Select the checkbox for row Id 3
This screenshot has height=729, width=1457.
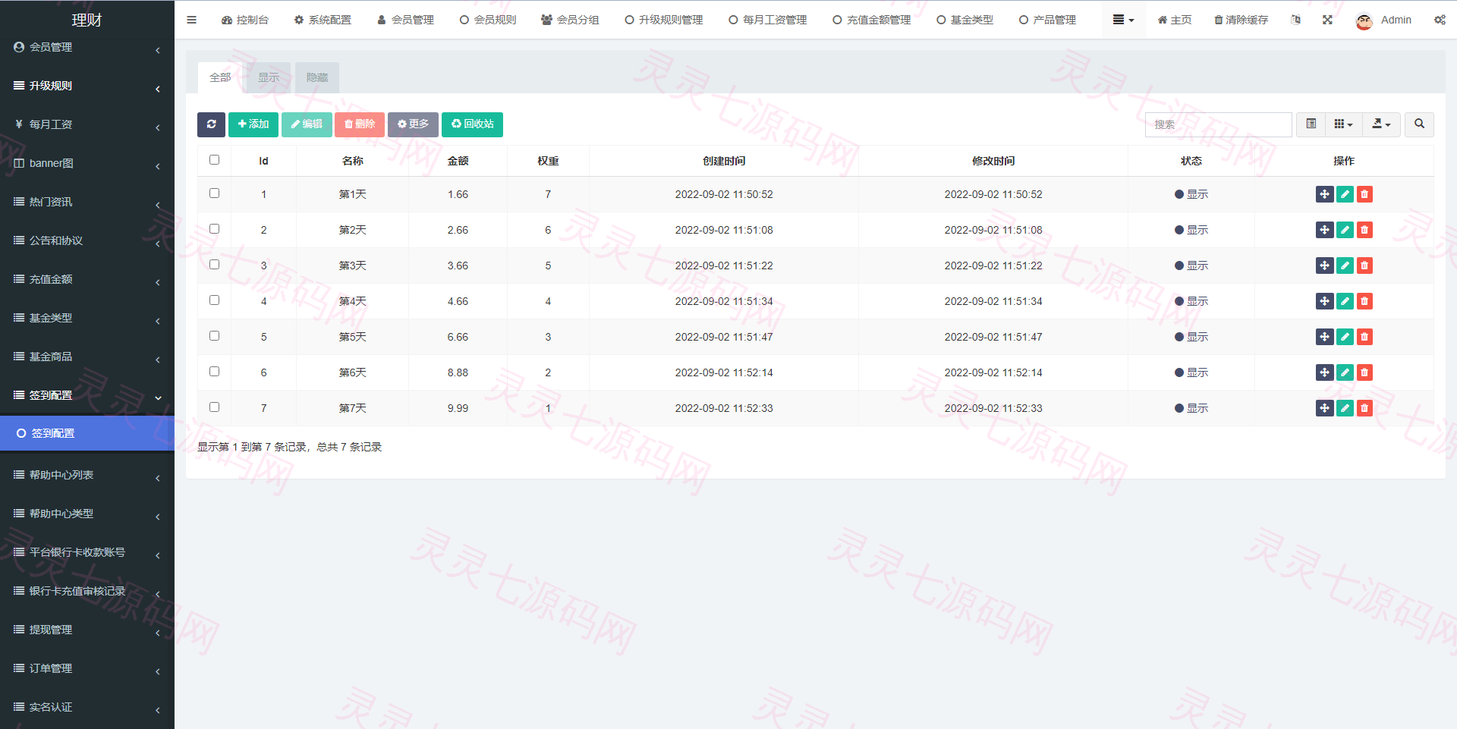(214, 265)
